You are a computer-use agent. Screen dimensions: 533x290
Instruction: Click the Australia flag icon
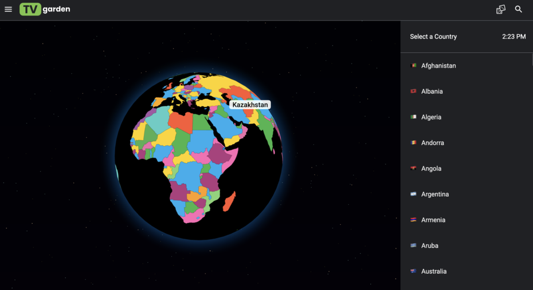coord(413,271)
